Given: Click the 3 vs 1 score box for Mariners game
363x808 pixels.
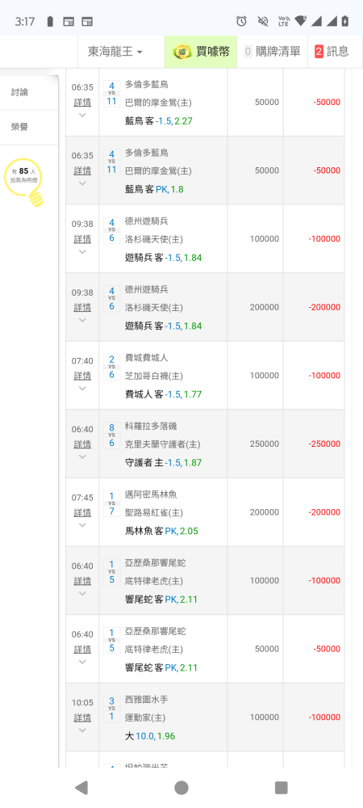Looking at the screenshot, I should pos(111,709).
